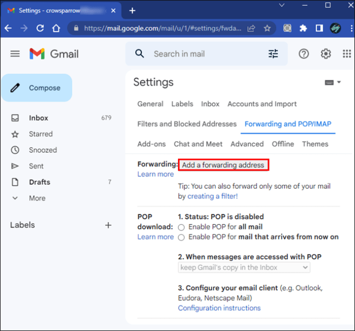Expand the More section in sidebar
The width and height of the screenshot is (355, 331).
click(37, 198)
